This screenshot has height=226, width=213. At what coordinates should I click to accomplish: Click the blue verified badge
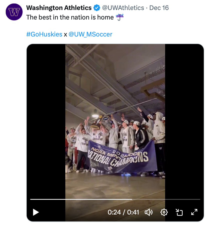coord(97,8)
